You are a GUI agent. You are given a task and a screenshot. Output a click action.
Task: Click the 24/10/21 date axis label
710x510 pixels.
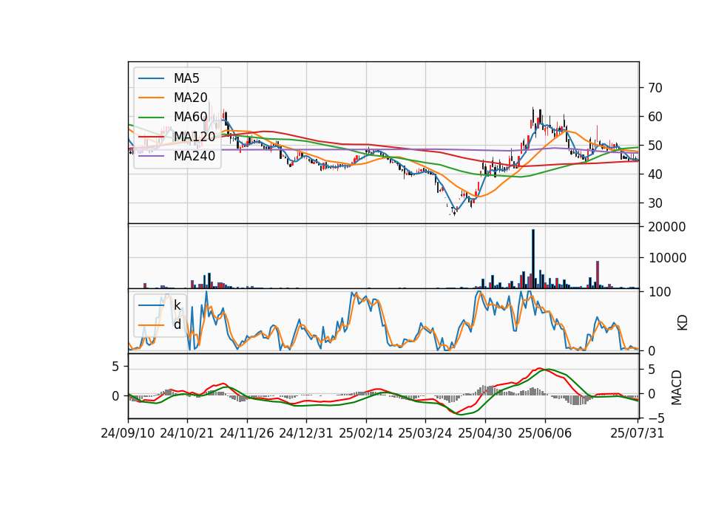coord(187,433)
